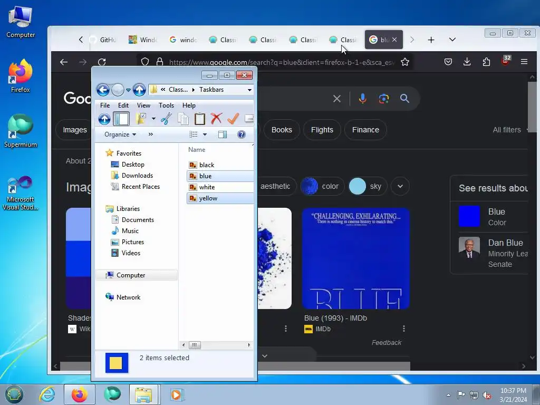Click the uBlock extension icon showing 32
Screen dimensions: 540x405
coord(506,61)
